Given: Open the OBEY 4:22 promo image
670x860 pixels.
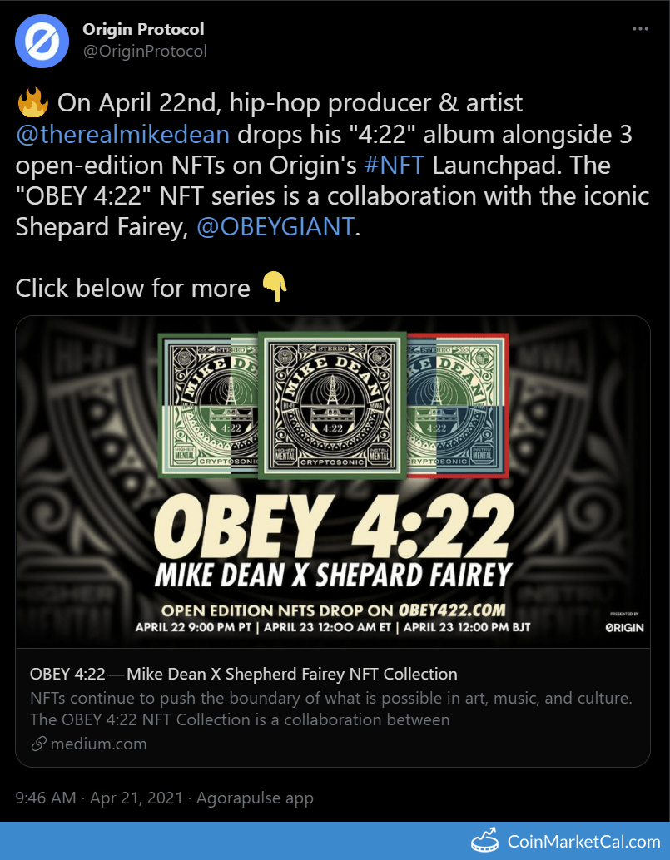Looking at the screenshot, I should point(333,482).
